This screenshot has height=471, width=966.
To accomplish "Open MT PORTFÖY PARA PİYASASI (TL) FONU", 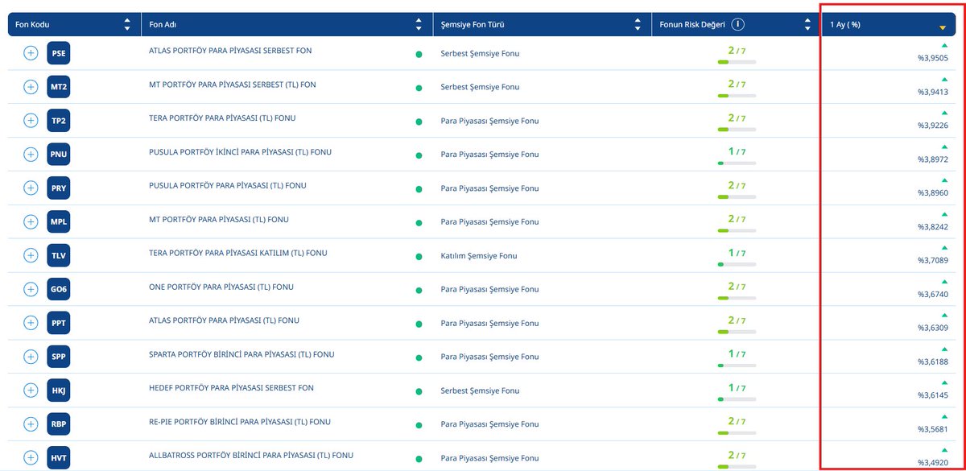I will 219,219.
